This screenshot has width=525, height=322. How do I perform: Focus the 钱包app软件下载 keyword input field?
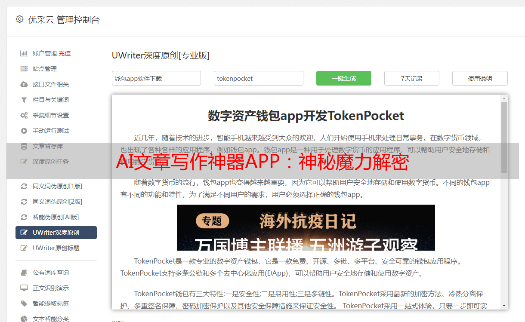click(x=156, y=78)
